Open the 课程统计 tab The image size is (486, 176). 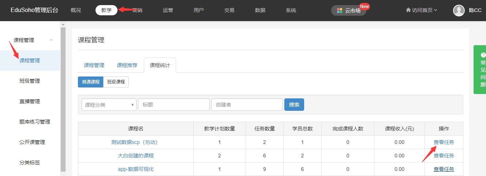click(x=160, y=65)
